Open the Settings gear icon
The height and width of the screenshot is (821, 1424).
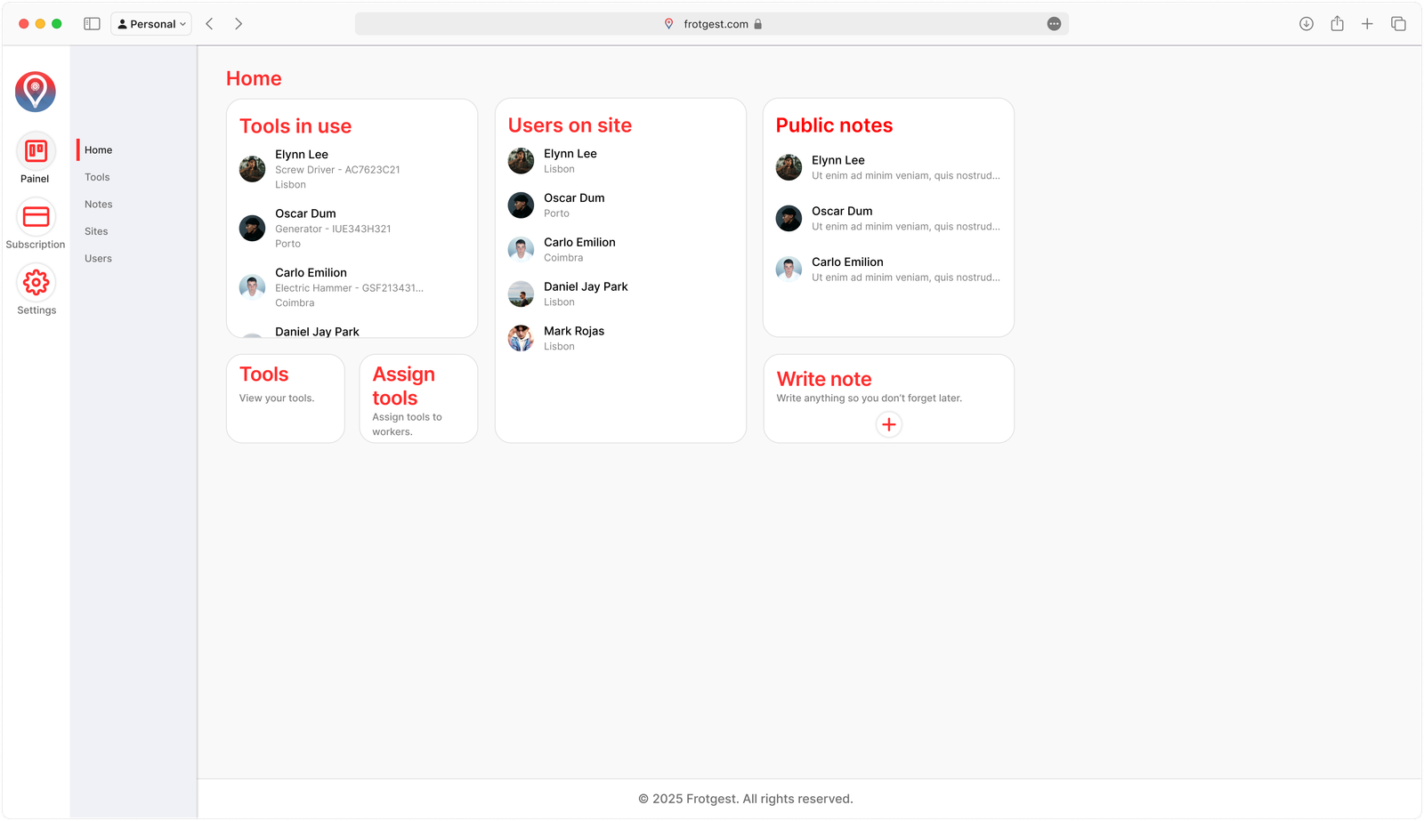point(36,283)
